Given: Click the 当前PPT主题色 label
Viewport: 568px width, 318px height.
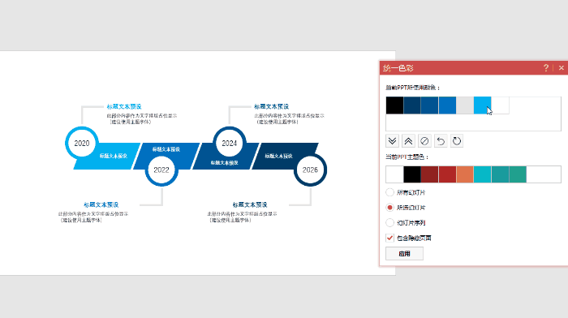Looking at the screenshot, I should pos(407,157).
